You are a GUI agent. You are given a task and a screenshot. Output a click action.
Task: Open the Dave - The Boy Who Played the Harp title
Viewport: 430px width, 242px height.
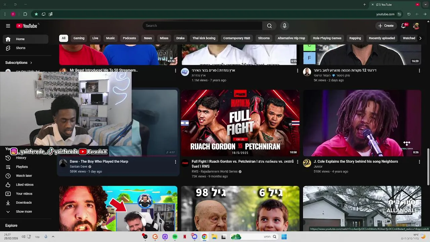point(99,162)
